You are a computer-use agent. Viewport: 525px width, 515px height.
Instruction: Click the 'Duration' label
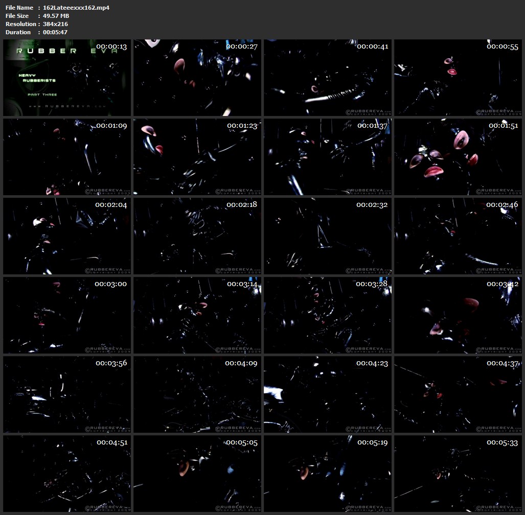[18, 32]
